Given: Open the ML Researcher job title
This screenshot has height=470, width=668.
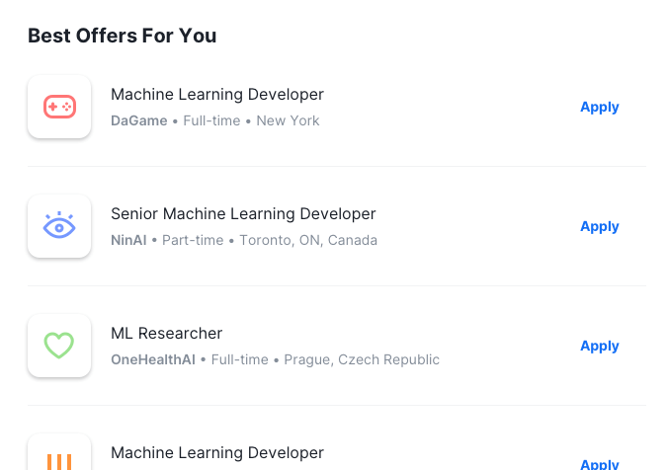Looking at the screenshot, I should 166,334.
